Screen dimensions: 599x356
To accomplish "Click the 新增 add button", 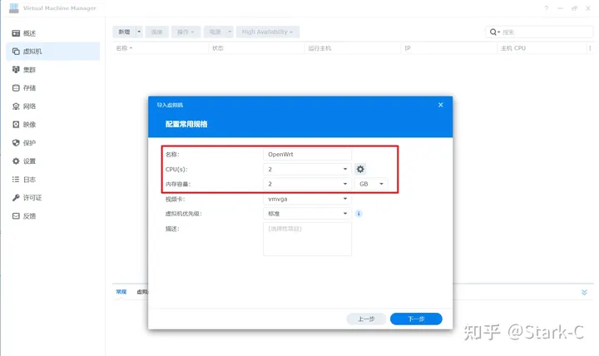I will pos(124,32).
